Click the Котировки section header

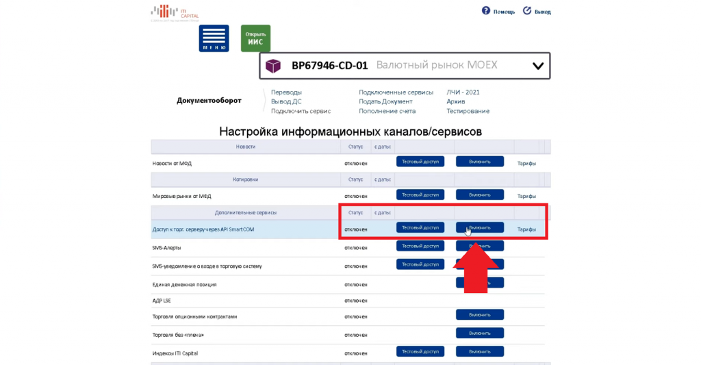pos(246,179)
